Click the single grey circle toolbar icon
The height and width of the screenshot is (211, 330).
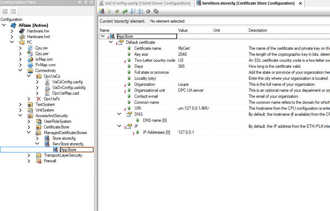tap(148, 11)
